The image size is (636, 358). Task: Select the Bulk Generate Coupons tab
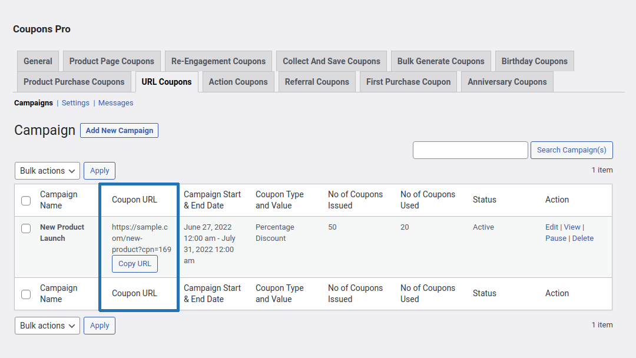point(440,61)
